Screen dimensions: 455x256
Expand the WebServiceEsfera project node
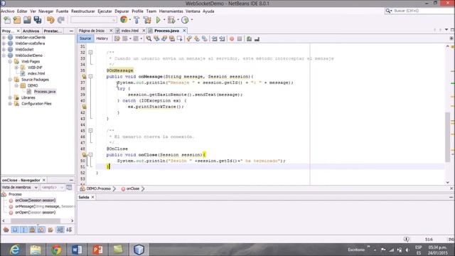coord(4,43)
